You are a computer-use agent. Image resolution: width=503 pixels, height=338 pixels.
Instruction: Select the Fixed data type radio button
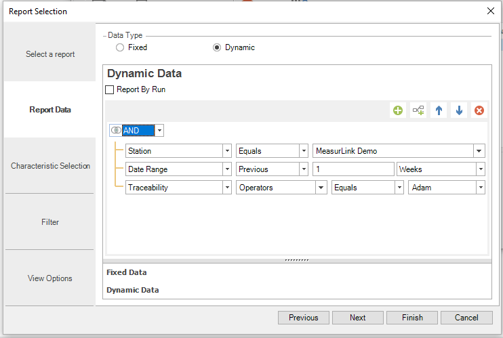(120, 47)
